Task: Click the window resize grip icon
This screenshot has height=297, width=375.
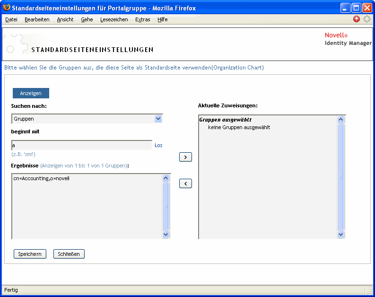Action: pos(370,291)
